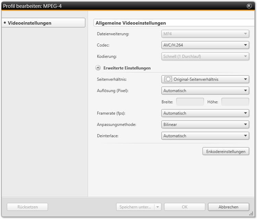Image resolution: width=257 pixels, height=219 pixels.
Task: Close the Profil bearbeiten dialog
Action: (249, 6)
